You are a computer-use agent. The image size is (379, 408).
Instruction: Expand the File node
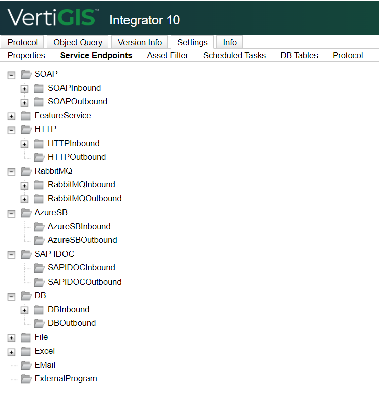(11, 338)
